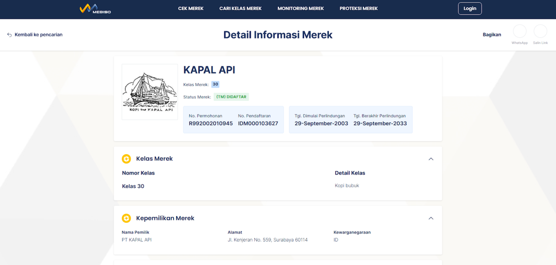Click yellow icon beside Kepemilikan Merek
The height and width of the screenshot is (265, 556).
point(126,218)
